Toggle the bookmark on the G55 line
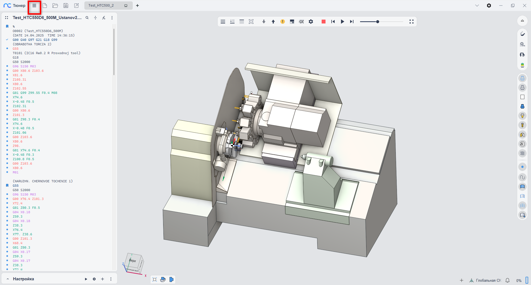The image size is (531, 285). click(x=7, y=186)
